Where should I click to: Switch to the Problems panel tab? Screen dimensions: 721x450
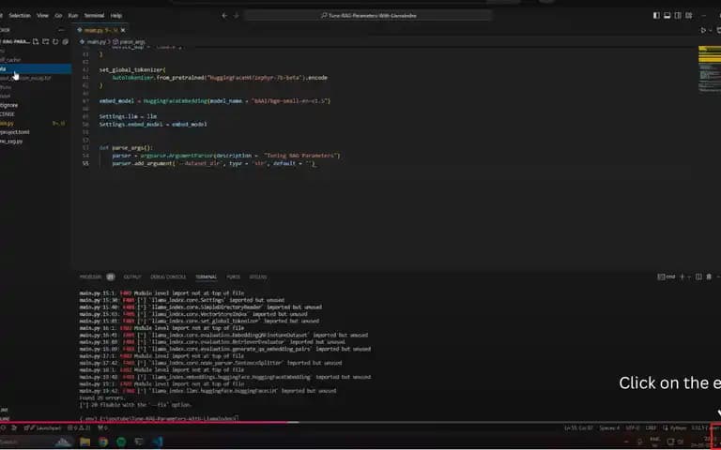pos(90,277)
